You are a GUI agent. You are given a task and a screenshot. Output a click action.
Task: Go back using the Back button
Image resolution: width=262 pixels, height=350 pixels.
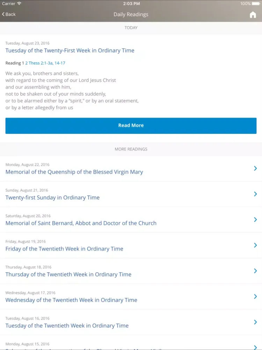coord(9,14)
